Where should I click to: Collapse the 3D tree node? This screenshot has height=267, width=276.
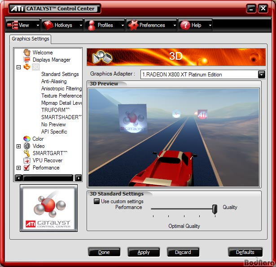[x=19, y=67]
